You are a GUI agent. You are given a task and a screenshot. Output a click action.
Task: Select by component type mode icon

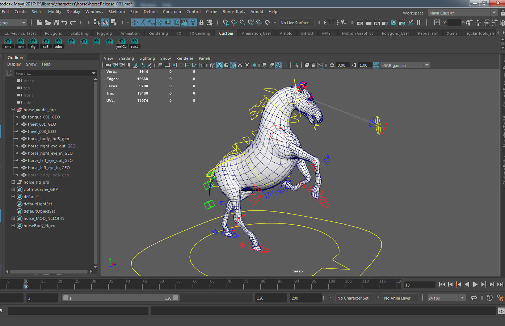pos(114,22)
